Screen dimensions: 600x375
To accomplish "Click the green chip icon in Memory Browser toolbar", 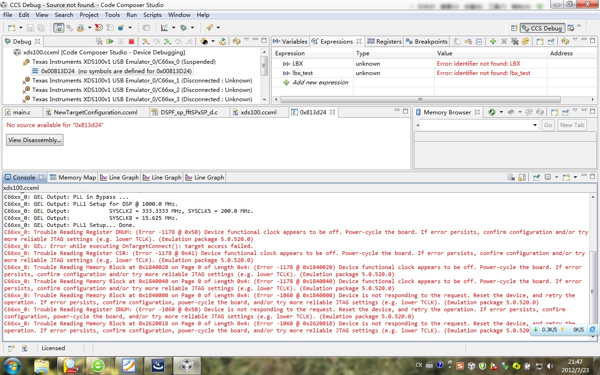I will [x=492, y=112].
